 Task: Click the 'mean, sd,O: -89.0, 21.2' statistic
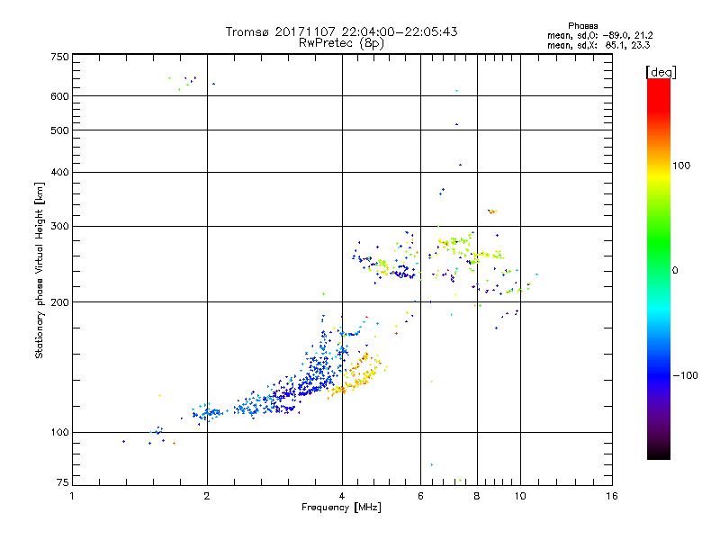click(599, 35)
